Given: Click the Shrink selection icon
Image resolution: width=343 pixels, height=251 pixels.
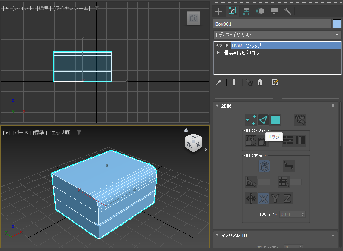Looking at the screenshot, I should pos(262,142).
